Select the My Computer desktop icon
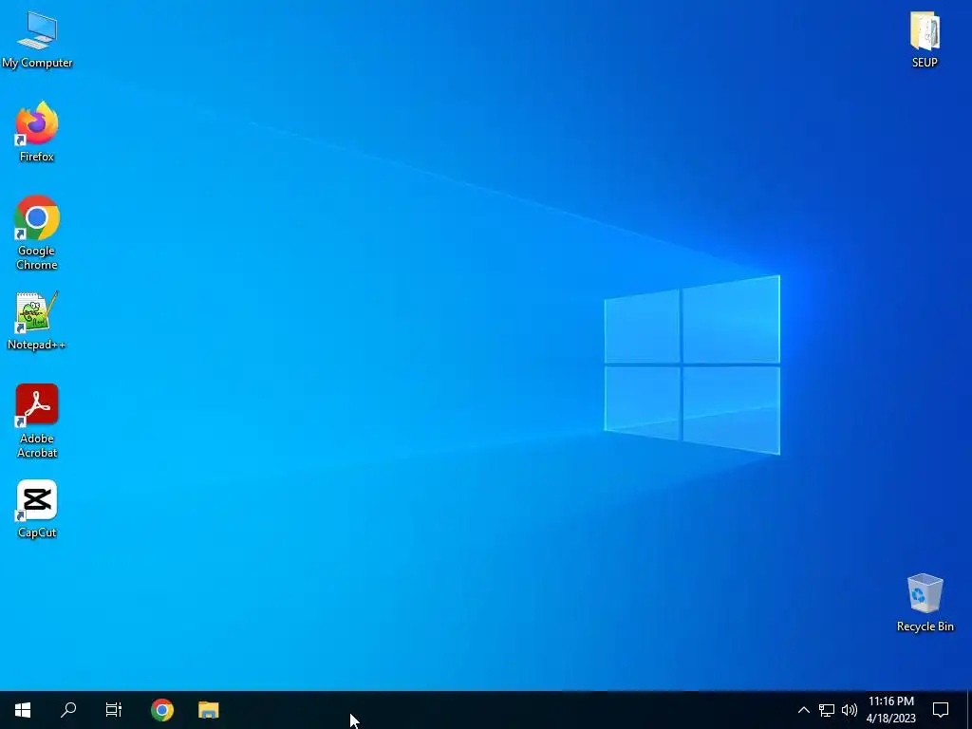 [37, 40]
